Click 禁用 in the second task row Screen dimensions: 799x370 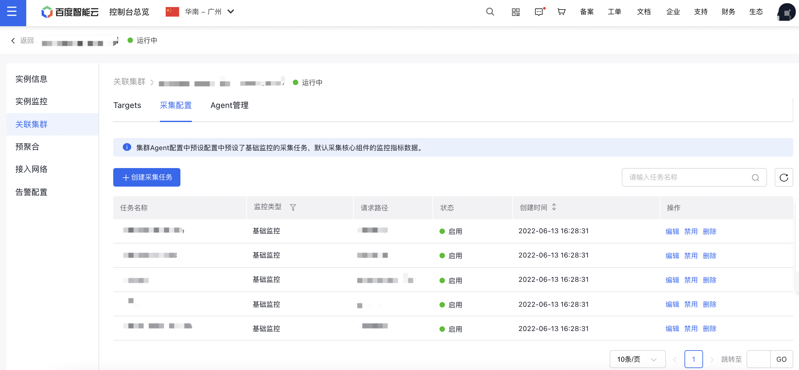[x=691, y=256]
